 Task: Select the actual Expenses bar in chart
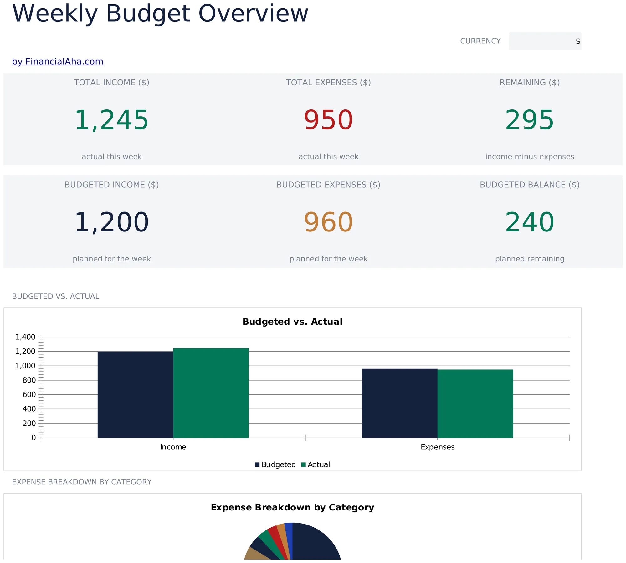tap(475, 403)
